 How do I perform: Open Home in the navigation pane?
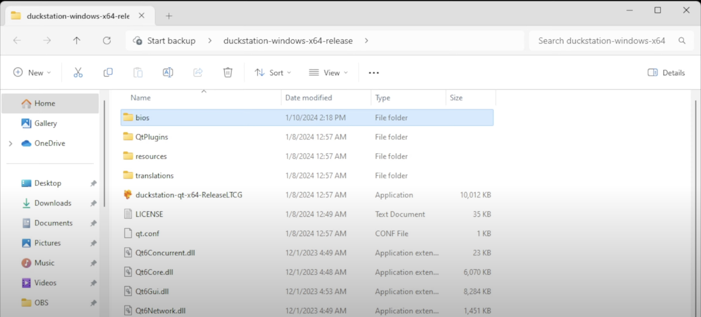click(x=50, y=103)
